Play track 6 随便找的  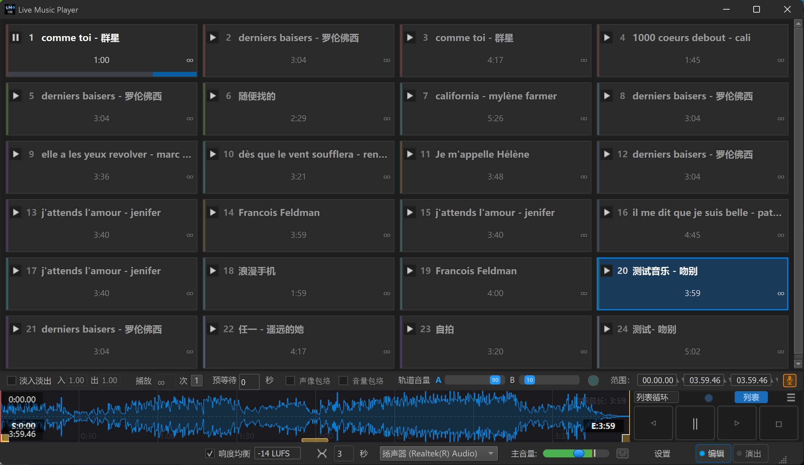pos(213,96)
